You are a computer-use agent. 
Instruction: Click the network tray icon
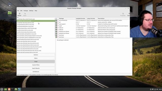pyautogui.click(x=155, y=89)
